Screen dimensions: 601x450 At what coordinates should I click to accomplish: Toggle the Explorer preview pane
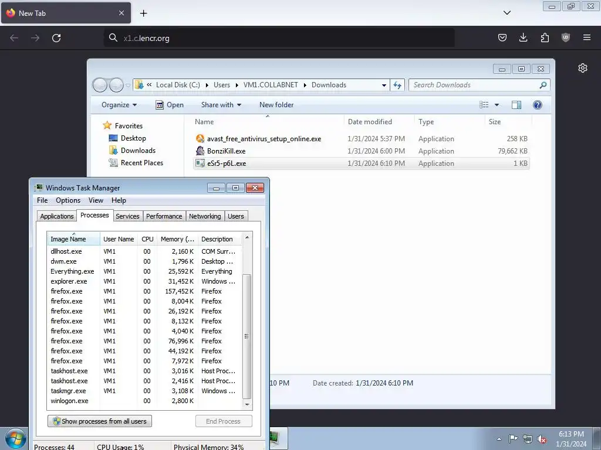pyautogui.click(x=516, y=105)
